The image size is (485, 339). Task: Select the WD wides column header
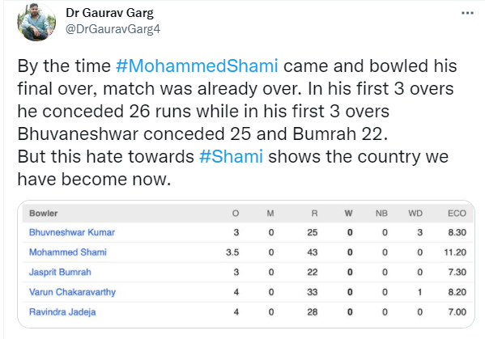[415, 214]
